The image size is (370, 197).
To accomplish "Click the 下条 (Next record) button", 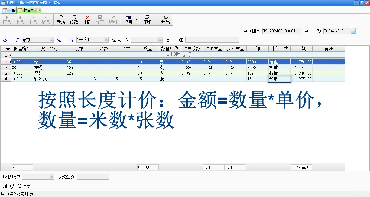I will click(33, 19).
